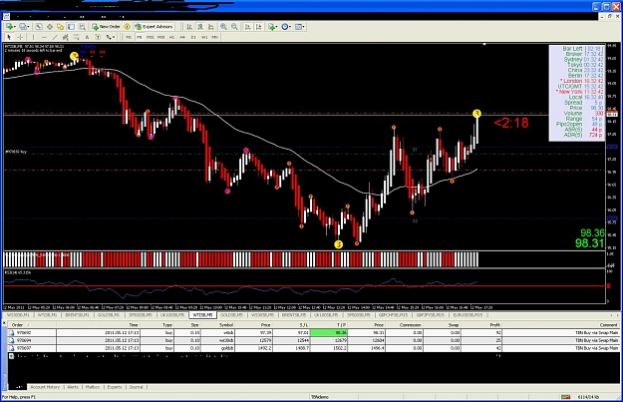Toggle the Expert Advisors button
The height and width of the screenshot is (402, 623).
pos(154,27)
